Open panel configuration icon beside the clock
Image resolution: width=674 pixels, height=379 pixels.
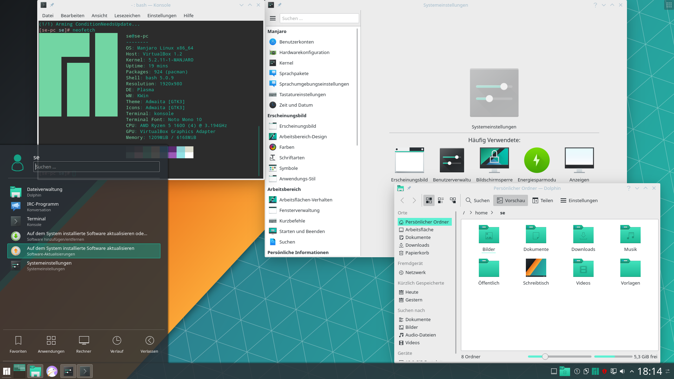(x=668, y=371)
